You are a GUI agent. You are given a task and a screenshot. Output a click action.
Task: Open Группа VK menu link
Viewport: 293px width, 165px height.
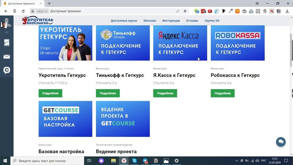click(x=212, y=21)
